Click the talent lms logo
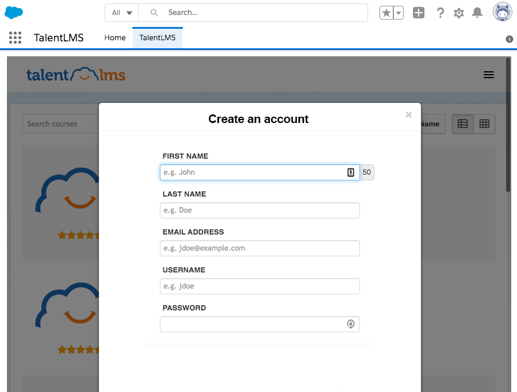 [76, 75]
